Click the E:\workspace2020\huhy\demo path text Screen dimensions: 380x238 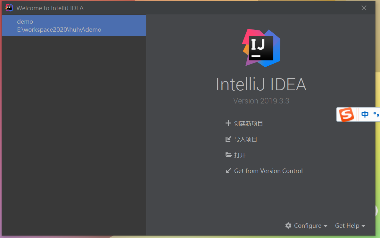coord(59,29)
